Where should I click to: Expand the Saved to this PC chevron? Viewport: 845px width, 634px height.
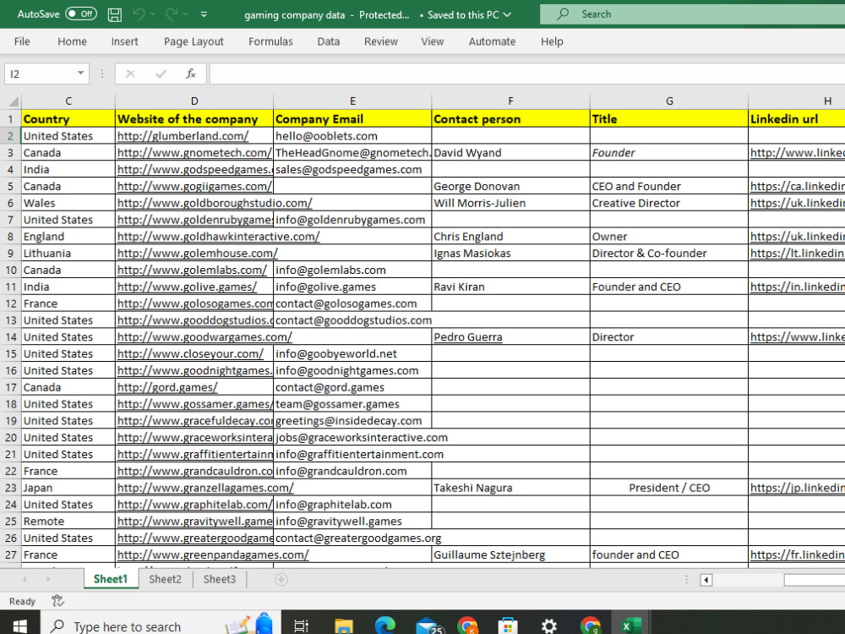point(507,14)
